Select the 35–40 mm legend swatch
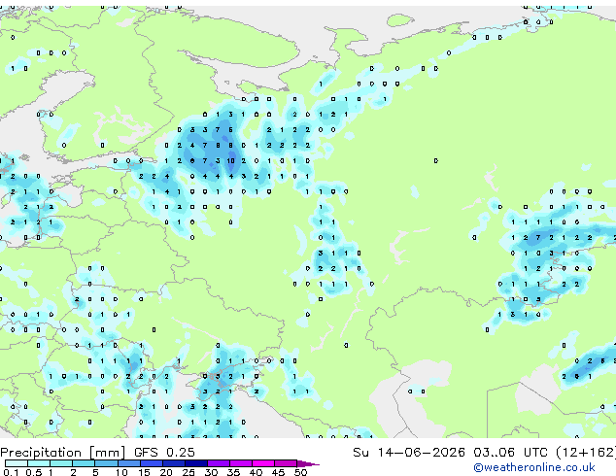This screenshot has height=476, width=616. click(241, 463)
